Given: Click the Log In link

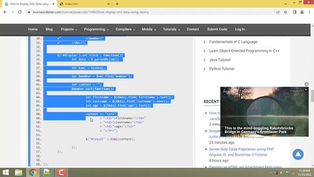Looking at the screenshot, I should 240,29.
